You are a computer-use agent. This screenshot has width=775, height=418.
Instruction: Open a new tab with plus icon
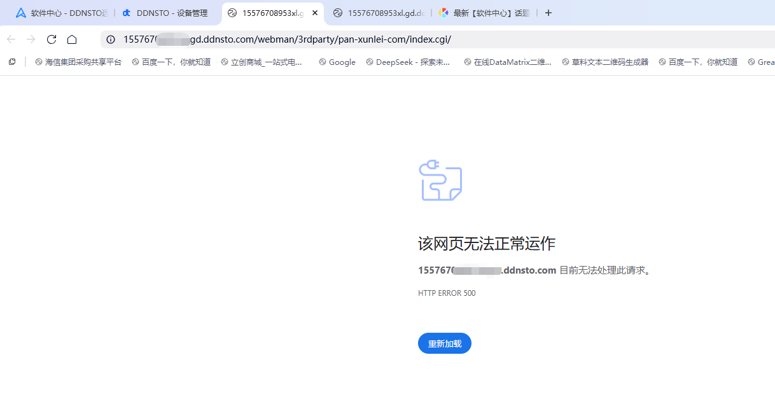pyautogui.click(x=548, y=13)
